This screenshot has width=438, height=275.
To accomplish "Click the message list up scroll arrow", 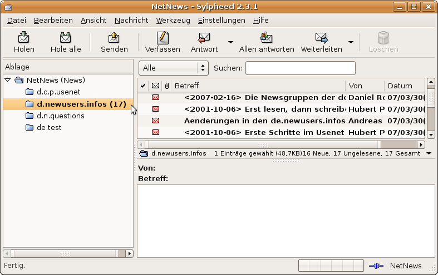I will pos(431,82).
